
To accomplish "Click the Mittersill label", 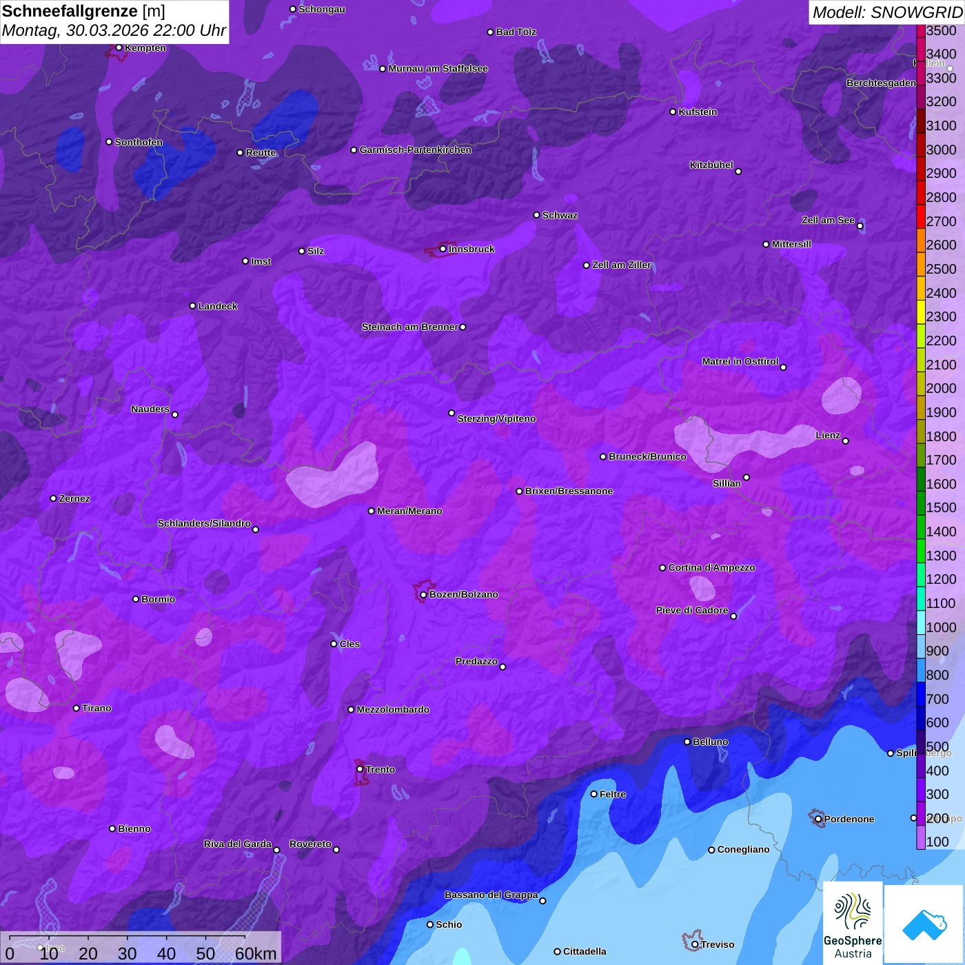I will (x=791, y=244).
